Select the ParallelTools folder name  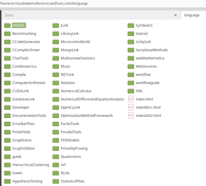click(71, 132)
